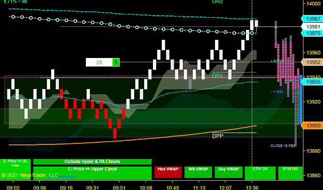Click the 13952 tan price marker
The height and width of the screenshot is (190, 323).
tap(312, 62)
